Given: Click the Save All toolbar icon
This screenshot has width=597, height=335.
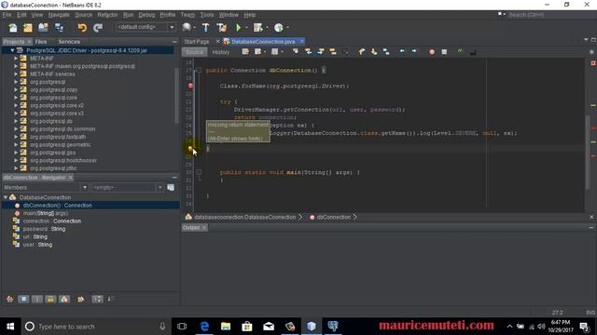Looking at the screenshot, I should (60, 28).
